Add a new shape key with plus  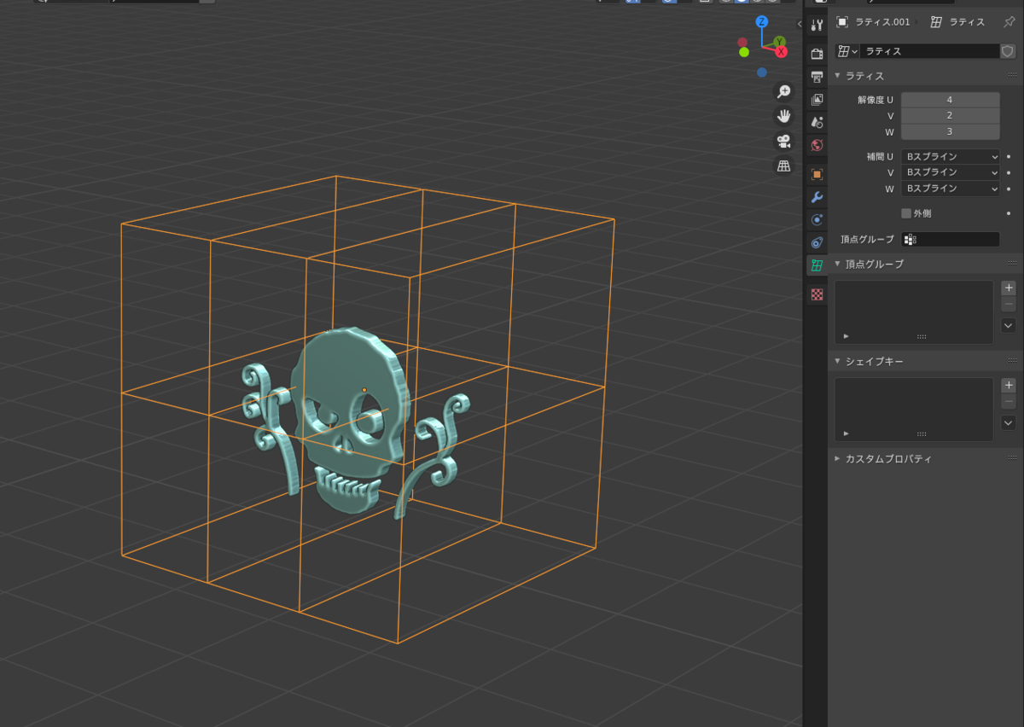pyautogui.click(x=1009, y=386)
